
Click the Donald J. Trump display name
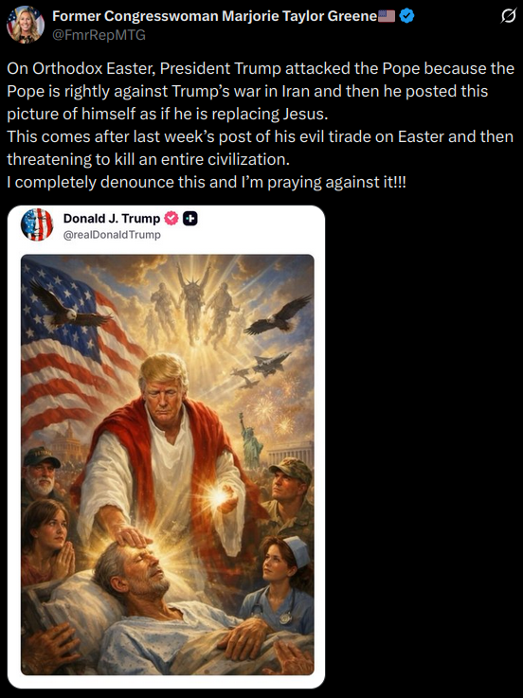[112, 219]
